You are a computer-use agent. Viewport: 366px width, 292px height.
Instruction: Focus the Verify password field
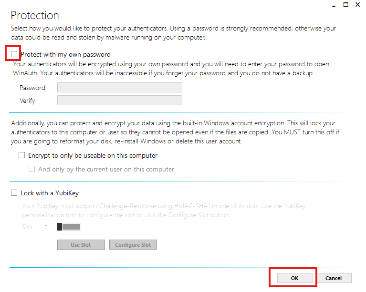pyautogui.click(x=119, y=101)
